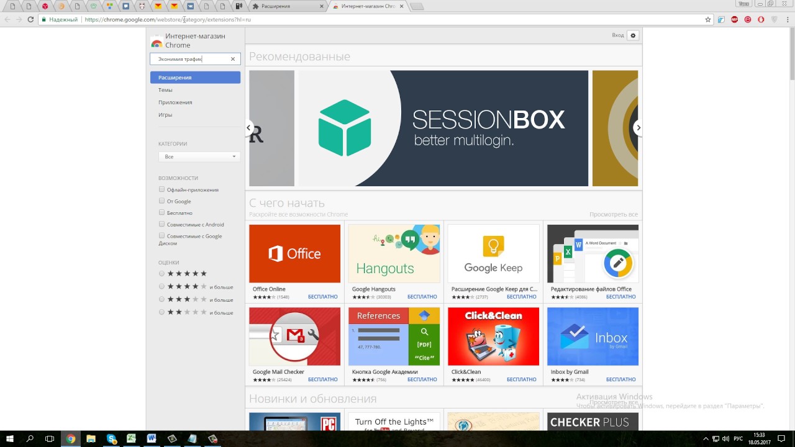Click Просмотреть все for С чего начать
This screenshot has height=447, width=795.
(614, 214)
